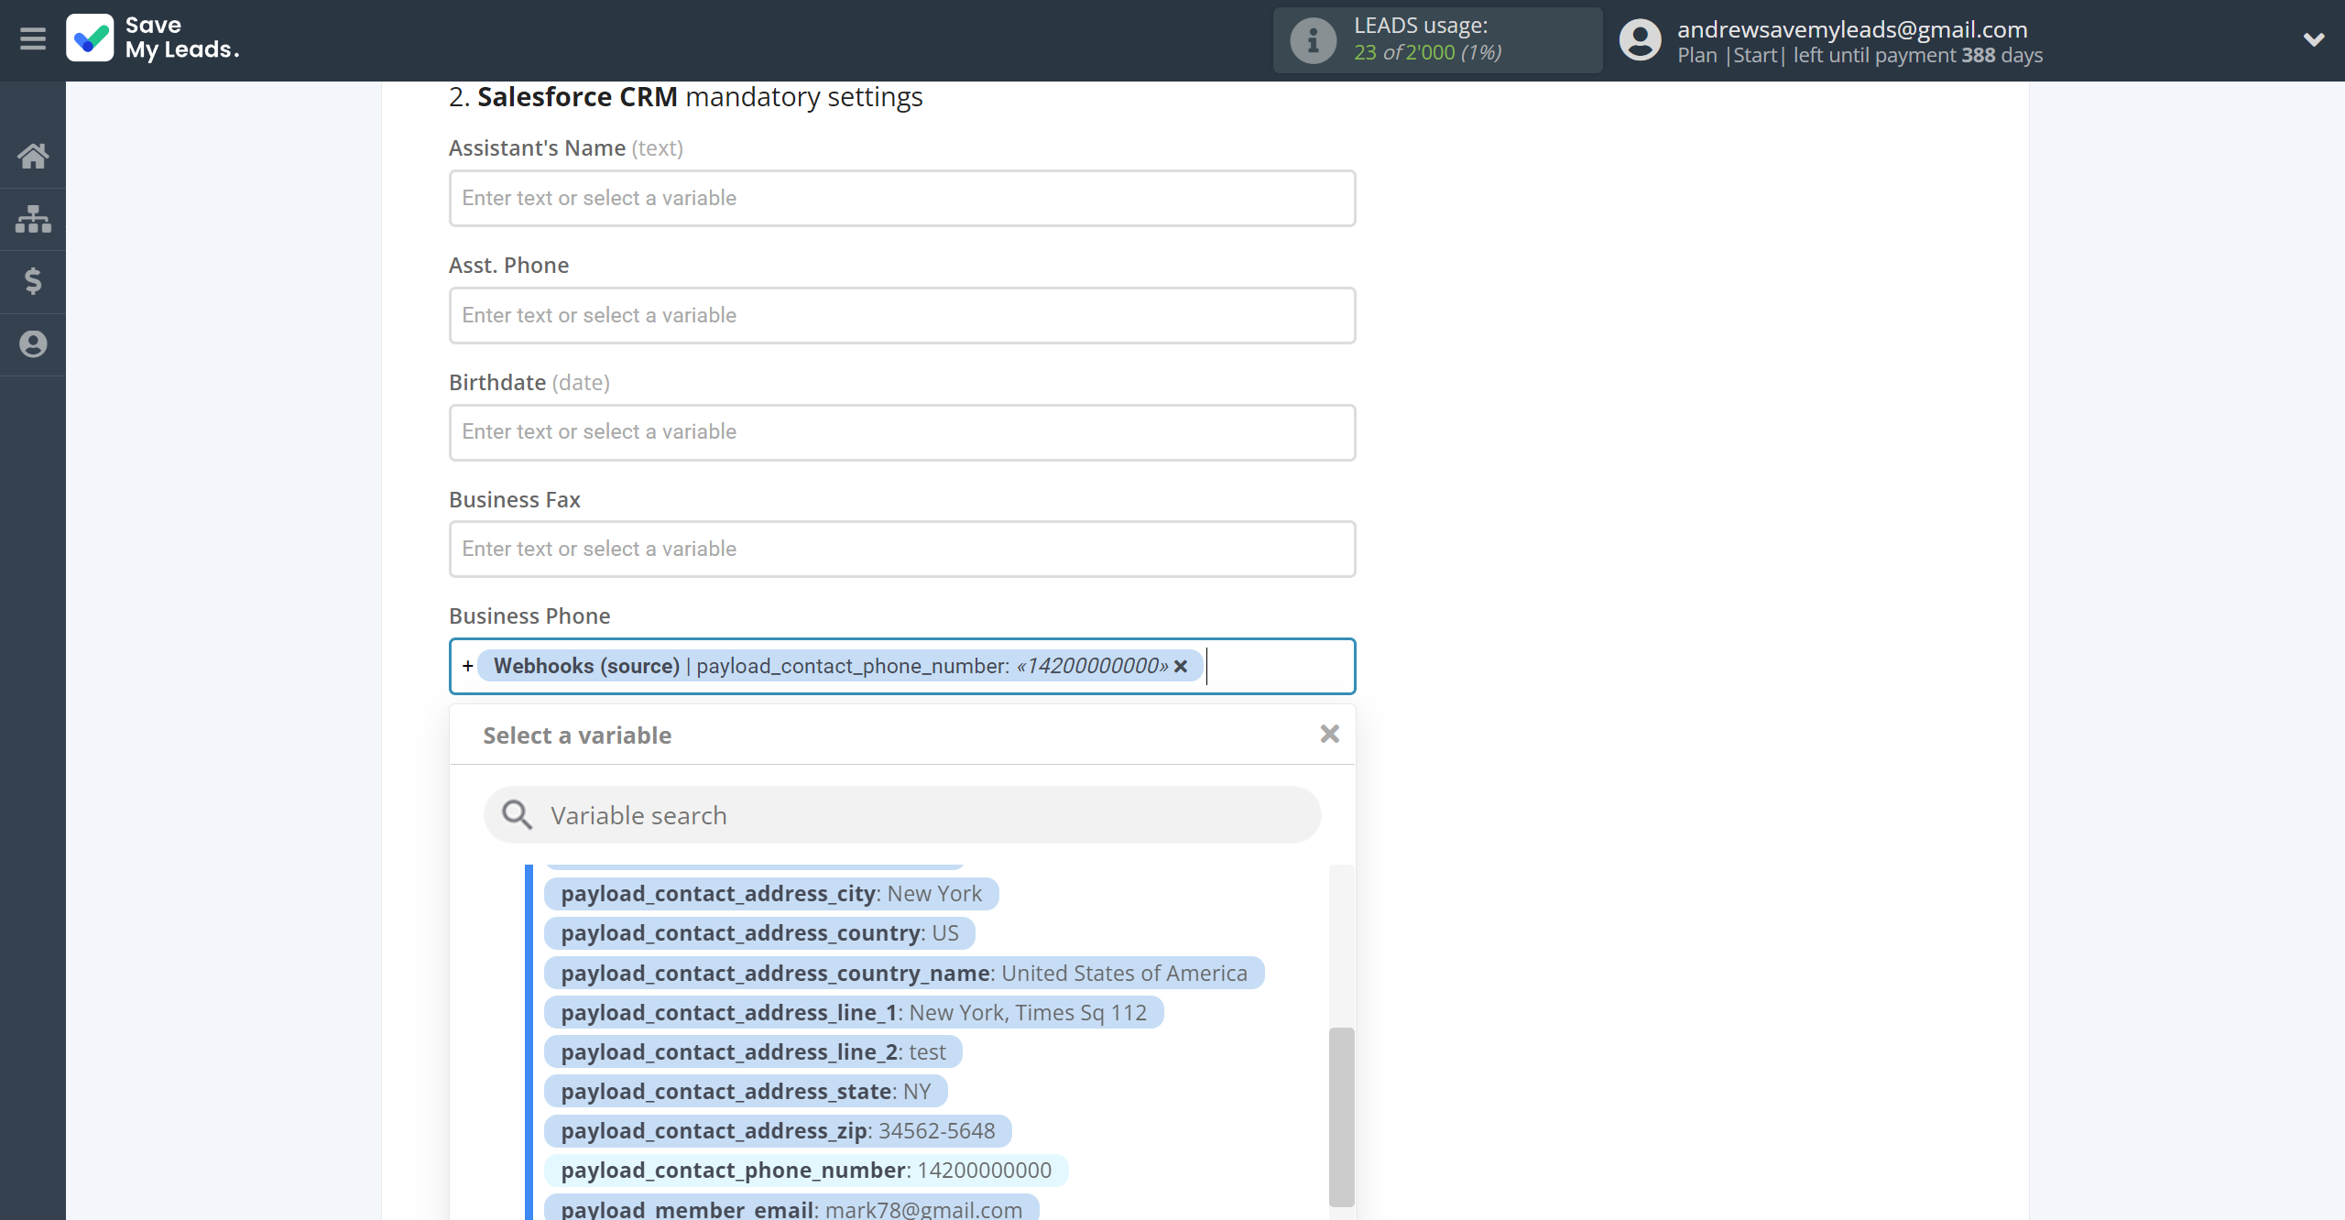Screen dimensions: 2345x1220
Task: Click the Business Fax input field
Action: tap(902, 549)
